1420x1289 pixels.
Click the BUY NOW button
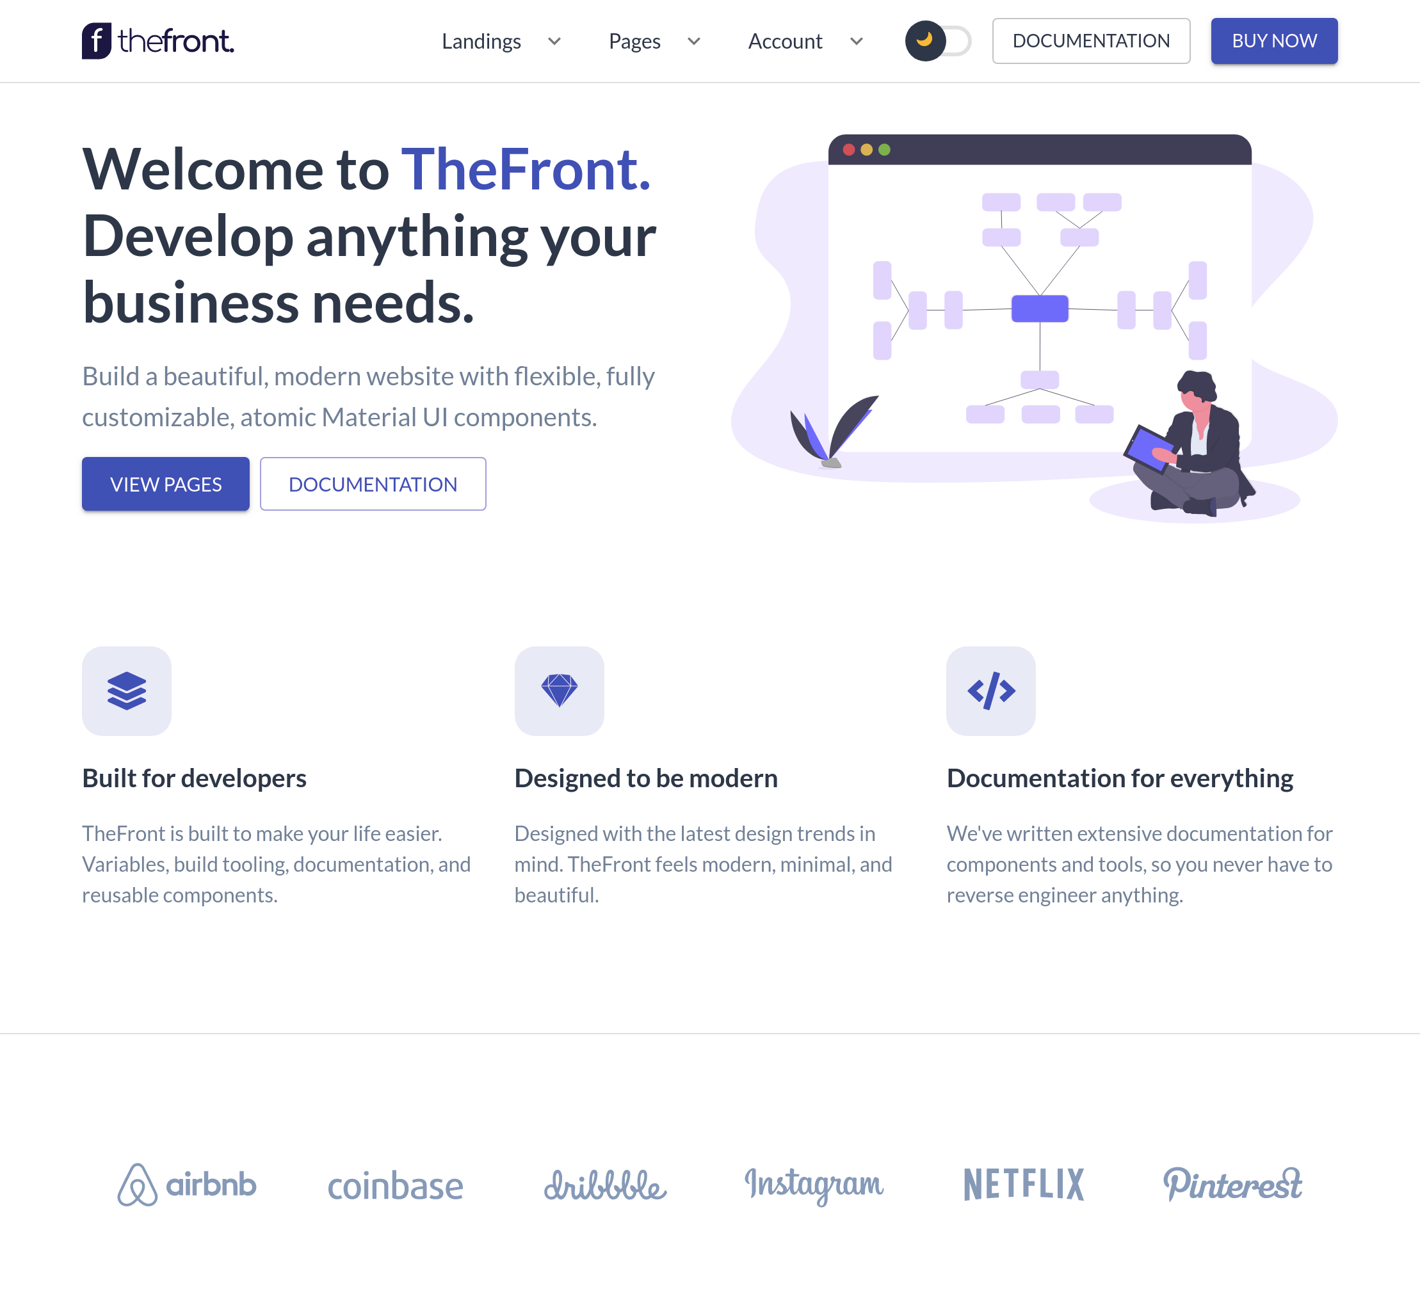pyautogui.click(x=1274, y=41)
